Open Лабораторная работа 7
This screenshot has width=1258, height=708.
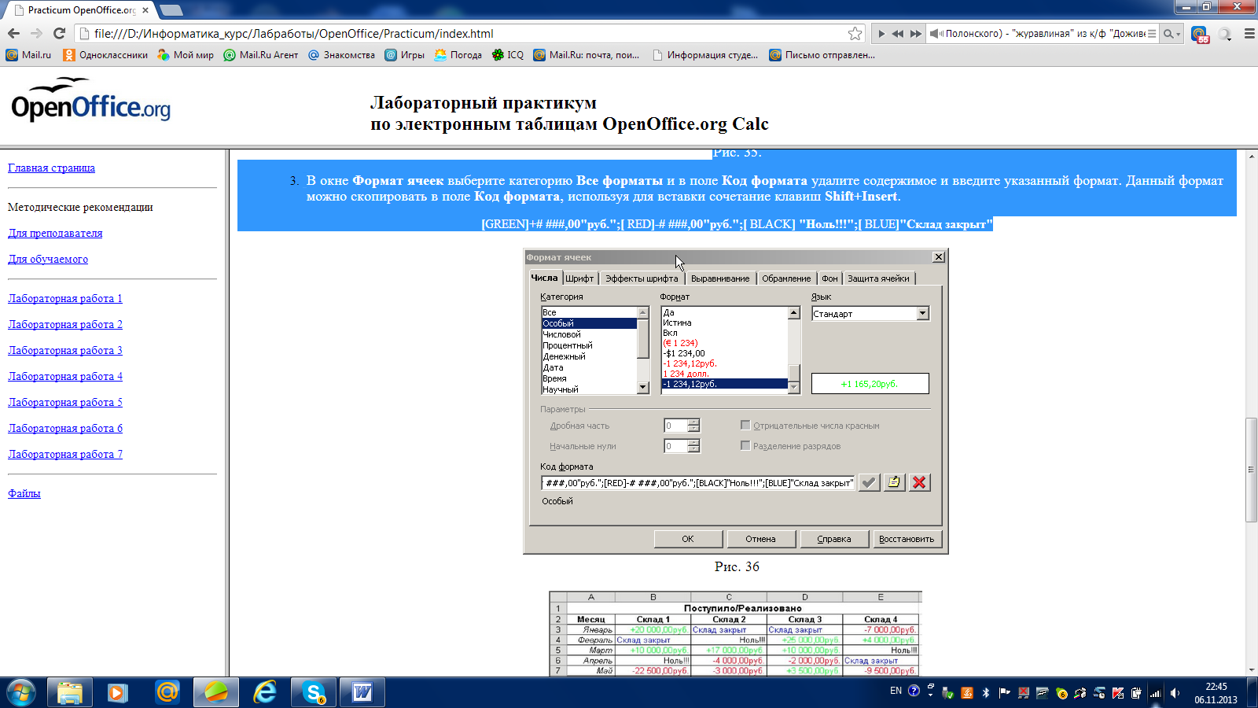point(65,454)
